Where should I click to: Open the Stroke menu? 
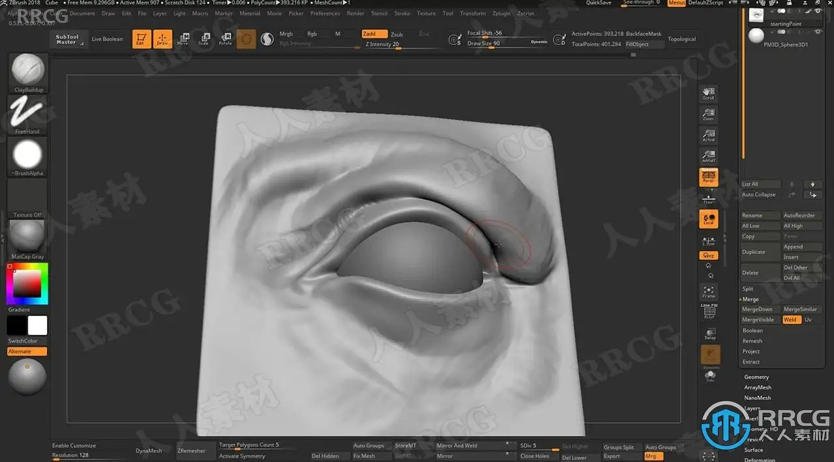(x=402, y=13)
